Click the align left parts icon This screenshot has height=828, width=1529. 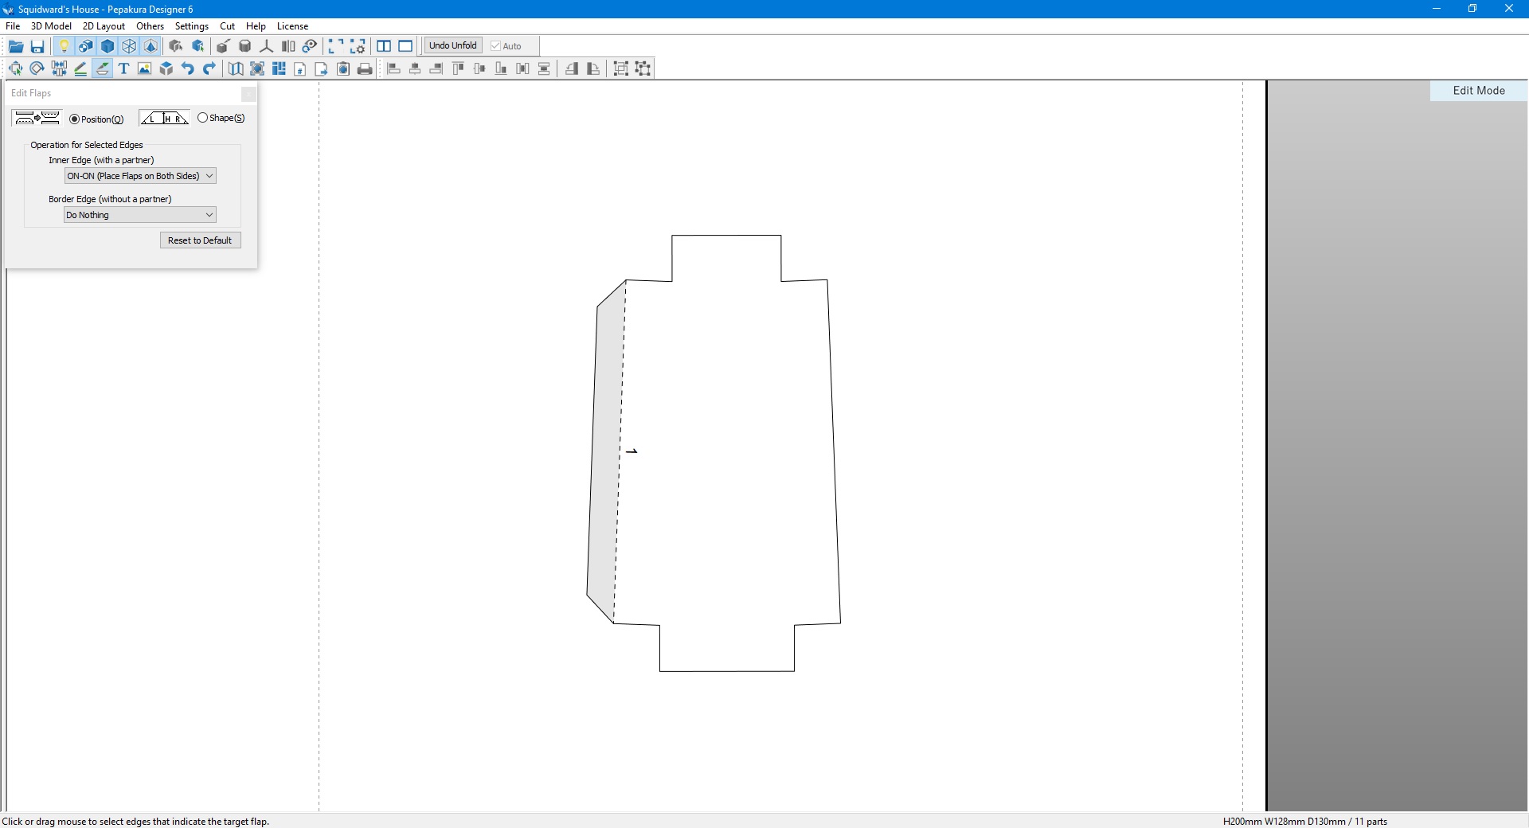393,68
